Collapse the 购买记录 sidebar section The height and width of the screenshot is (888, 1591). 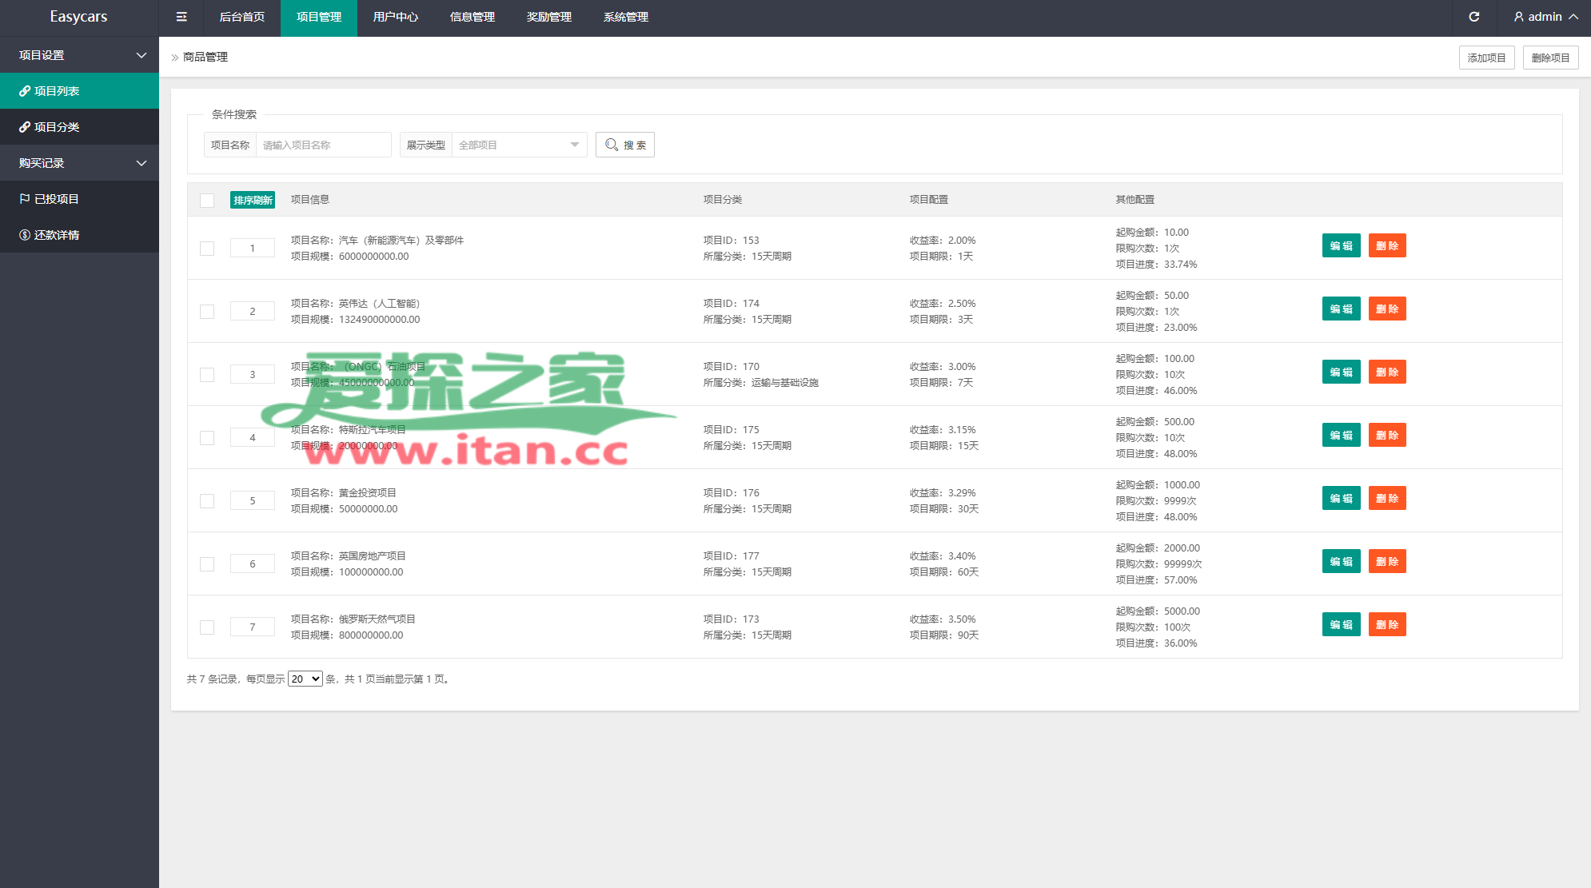[79, 163]
